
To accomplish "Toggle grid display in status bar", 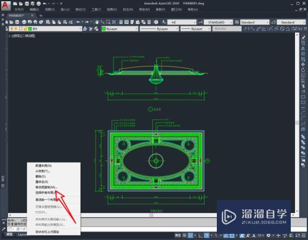I will (x=185, y=235).
